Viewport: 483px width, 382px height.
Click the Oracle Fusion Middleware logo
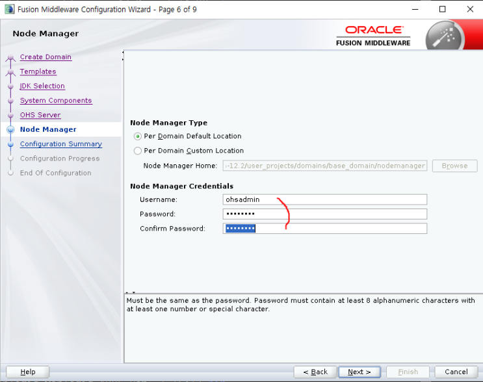pyautogui.click(x=373, y=36)
